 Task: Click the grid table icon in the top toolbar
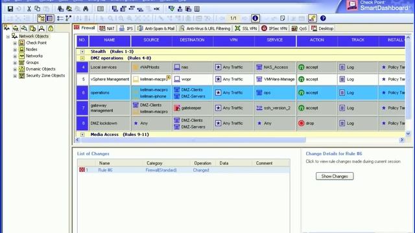[197, 9]
